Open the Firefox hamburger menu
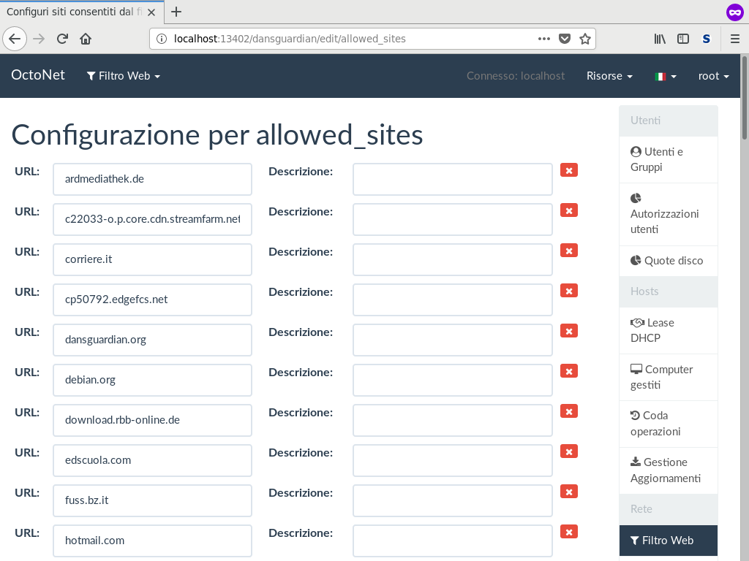 [x=734, y=39]
